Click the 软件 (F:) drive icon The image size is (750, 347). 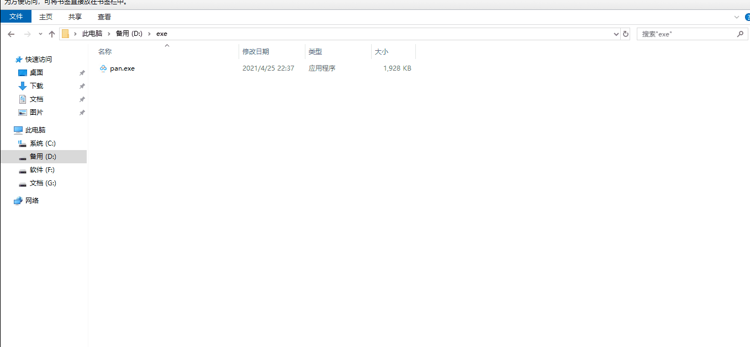(x=23, y=170)
